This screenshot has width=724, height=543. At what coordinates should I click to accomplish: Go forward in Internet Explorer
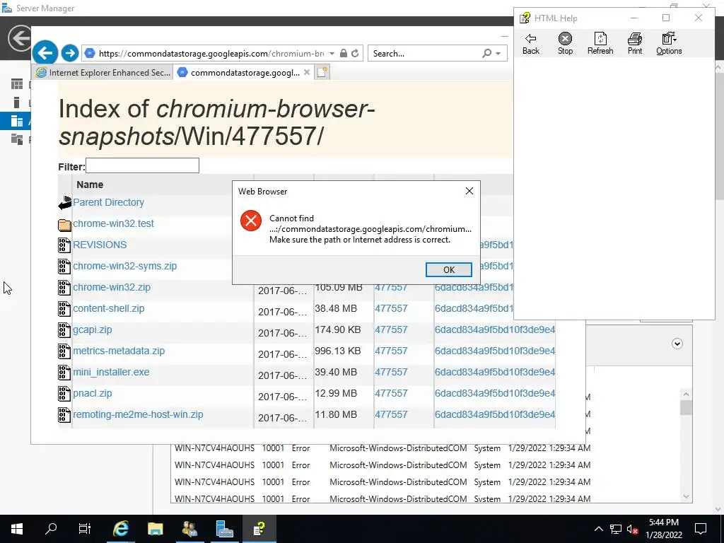[x=70, y=53]
